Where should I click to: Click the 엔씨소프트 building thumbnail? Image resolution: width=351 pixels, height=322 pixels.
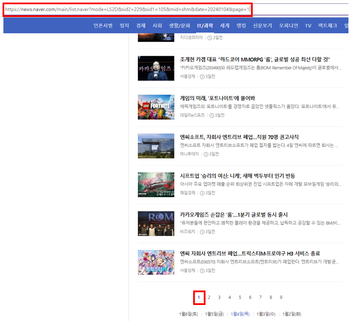(156, 146)
